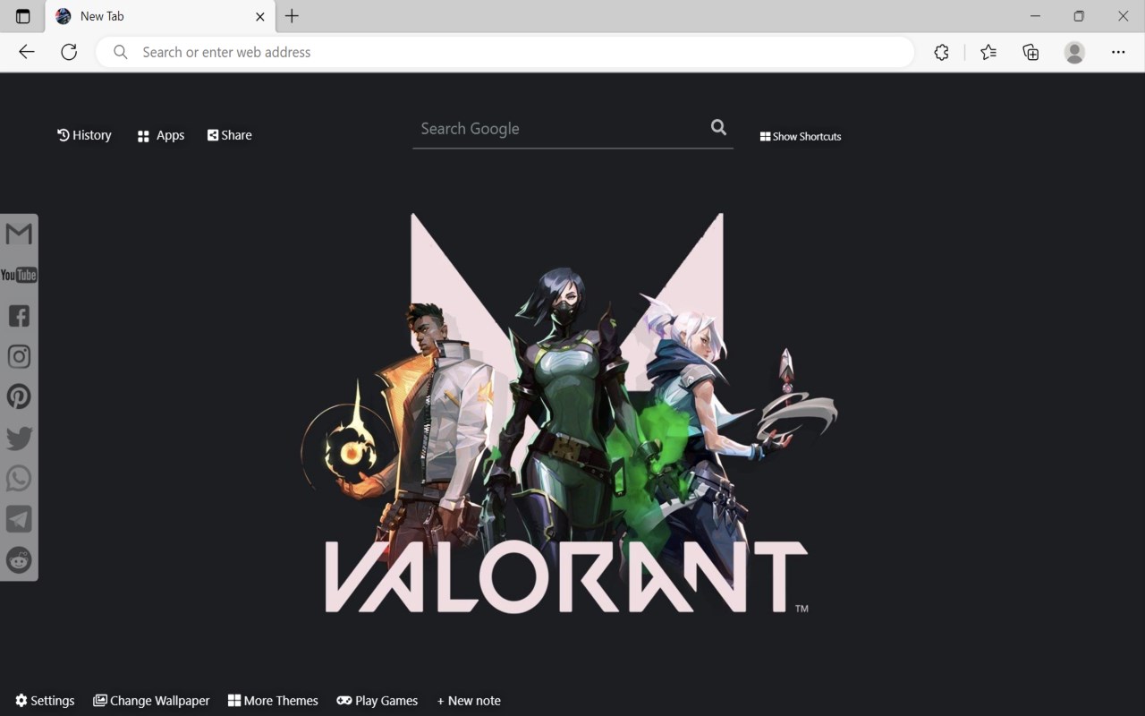
Task: Open the user profile avatar
Action: 1074,52
